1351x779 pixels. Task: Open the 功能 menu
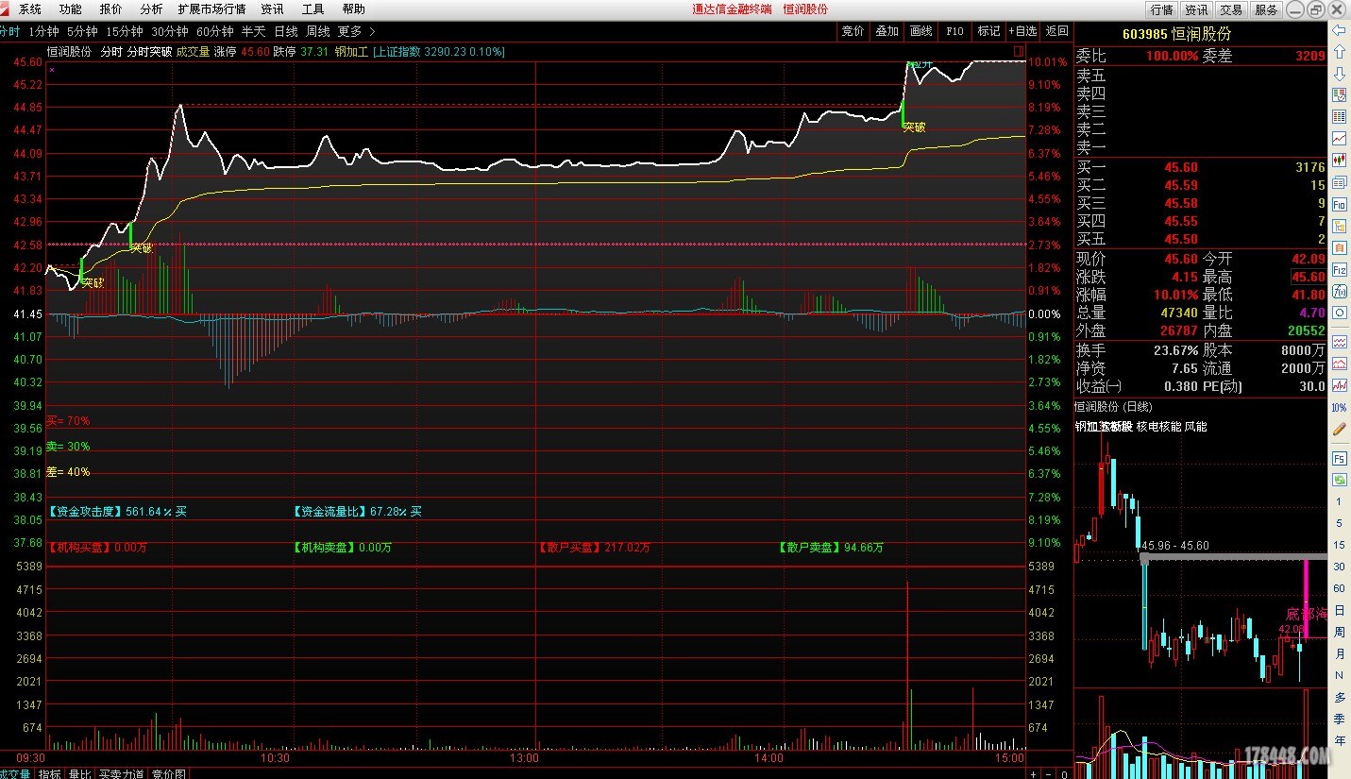[70, 8]
